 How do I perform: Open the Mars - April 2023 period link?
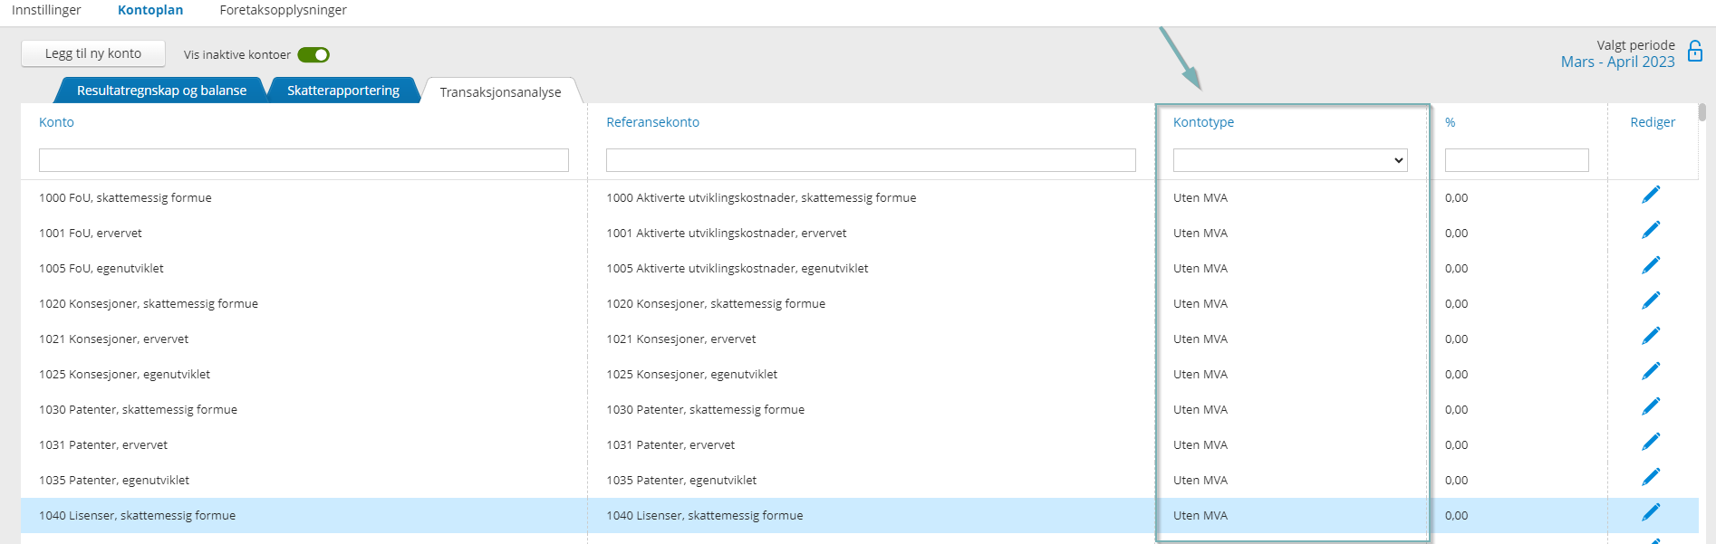click(1617, 62)
